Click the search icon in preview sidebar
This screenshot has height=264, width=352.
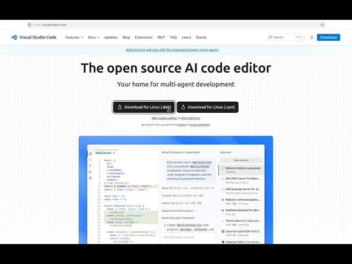pyautogui.click(x=90, y=160)
